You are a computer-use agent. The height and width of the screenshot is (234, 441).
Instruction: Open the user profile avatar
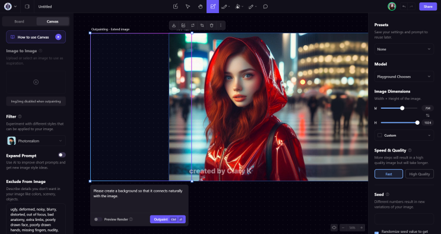(392, 7)
